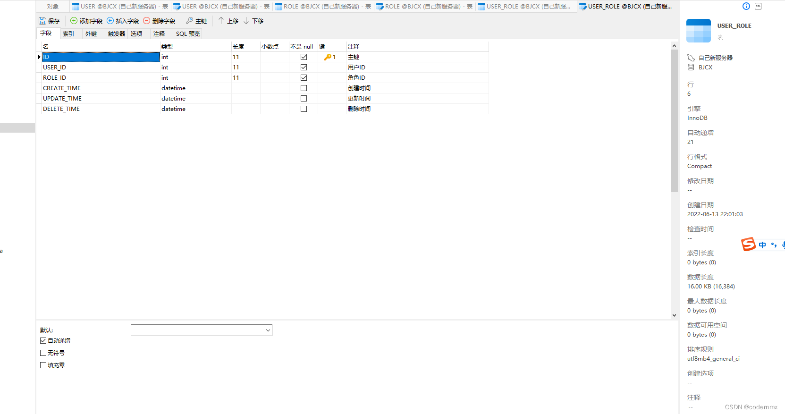Click the 角色ID comment cell
This screenshot has width=785, height=414.
[417, 77]
